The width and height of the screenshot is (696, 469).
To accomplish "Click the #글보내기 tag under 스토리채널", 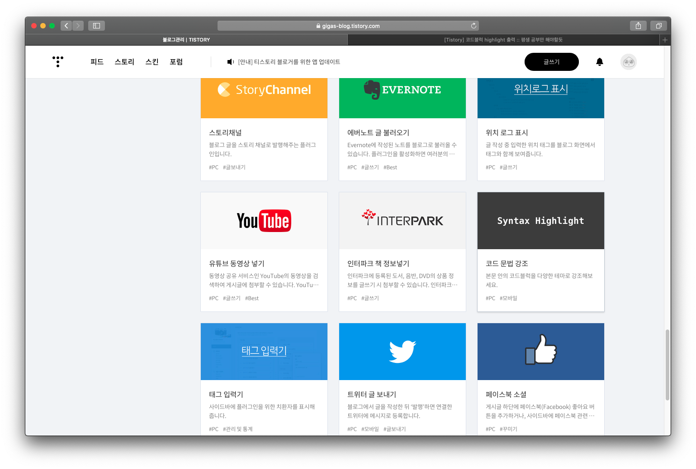I will click(x=234, y=167).
